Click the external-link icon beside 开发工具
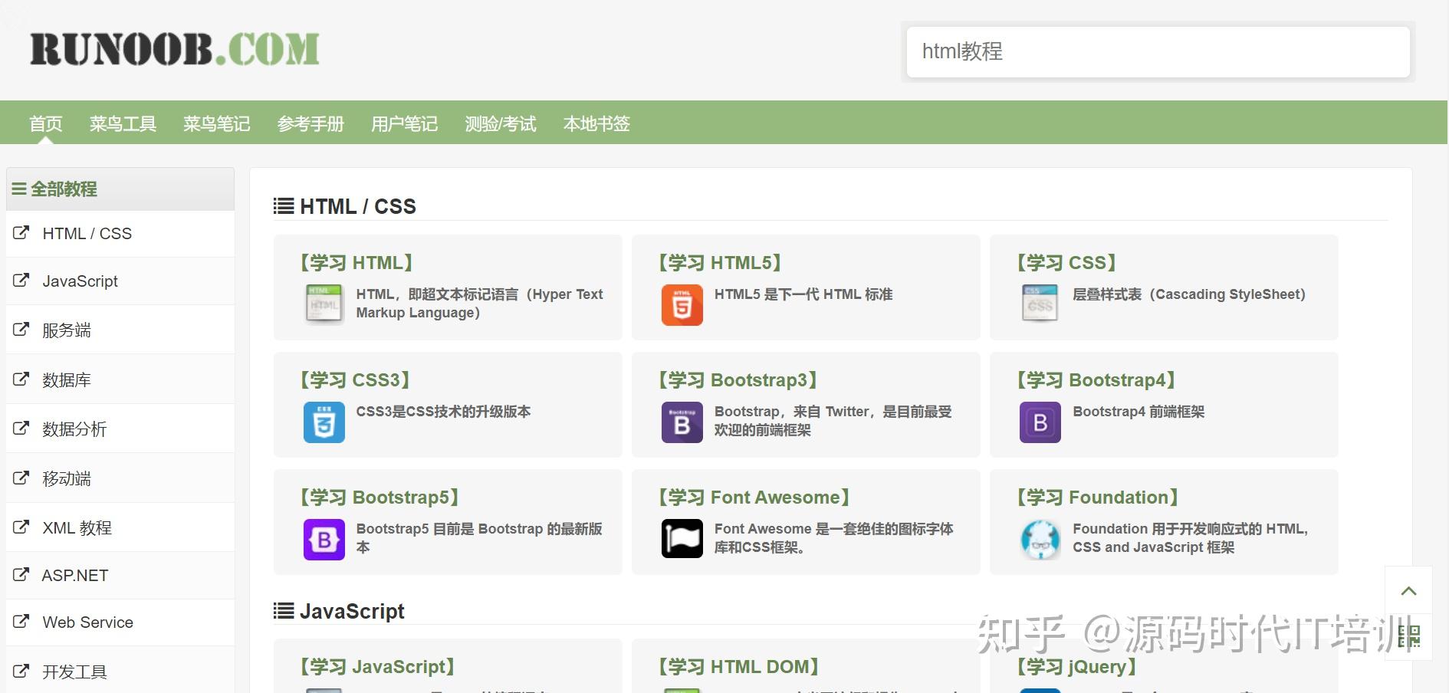 21,671
